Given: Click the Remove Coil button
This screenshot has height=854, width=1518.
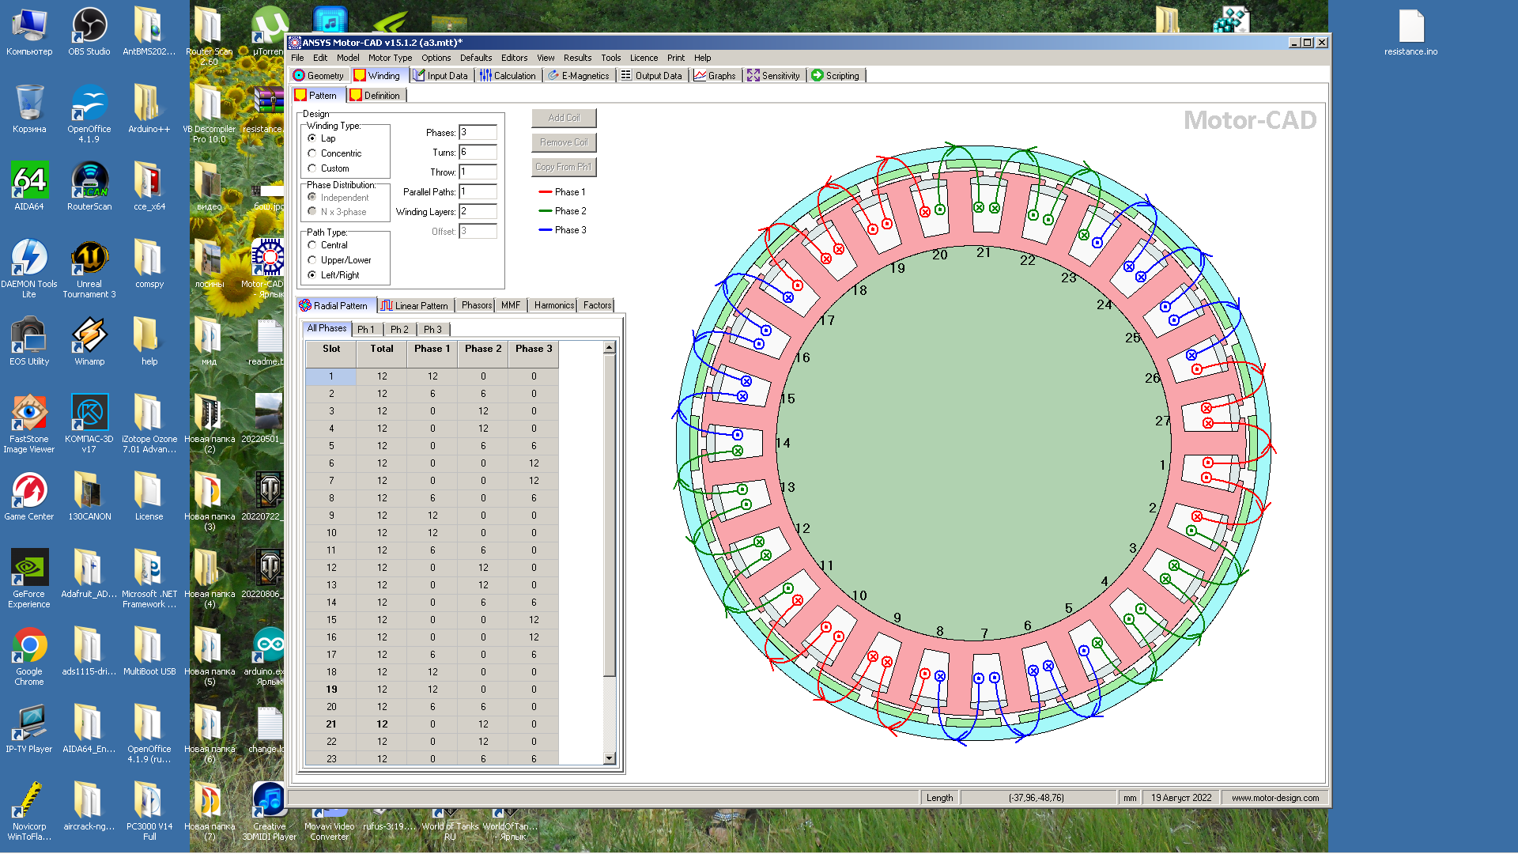Looking at the screenshot, I should tap(564, 142).
